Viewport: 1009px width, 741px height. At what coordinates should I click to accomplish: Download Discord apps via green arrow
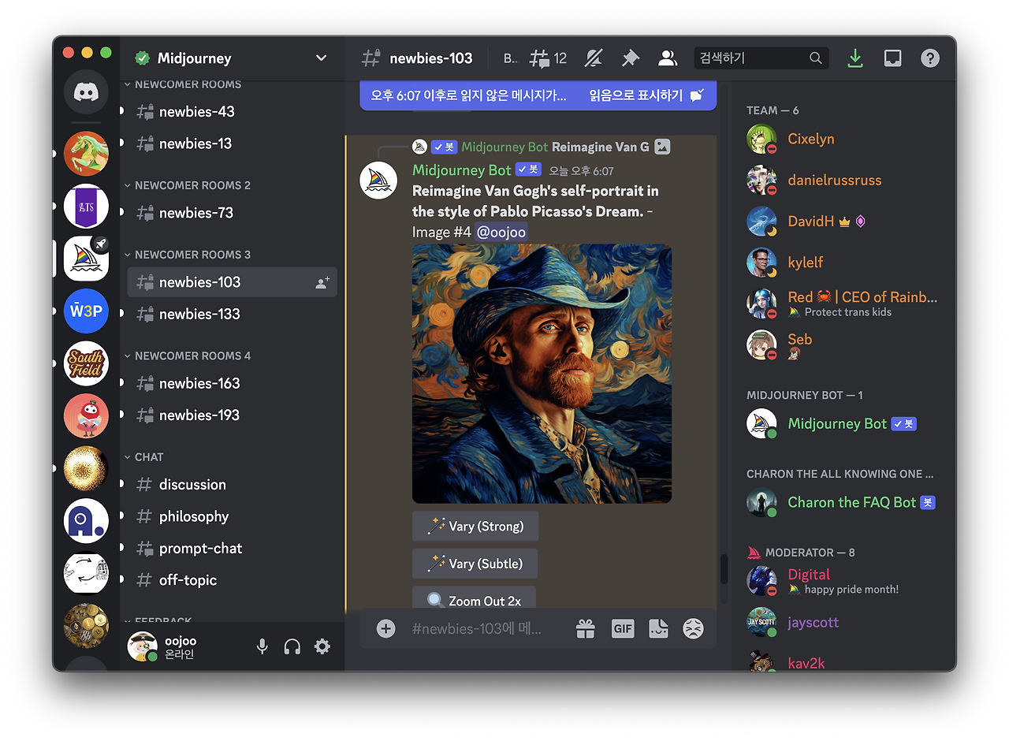tap(854, 58)
